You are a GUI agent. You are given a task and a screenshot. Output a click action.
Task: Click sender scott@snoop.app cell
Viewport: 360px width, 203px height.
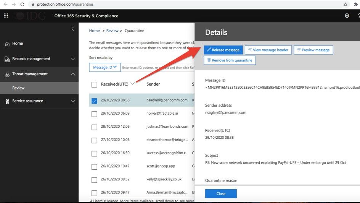pos(161,166)
